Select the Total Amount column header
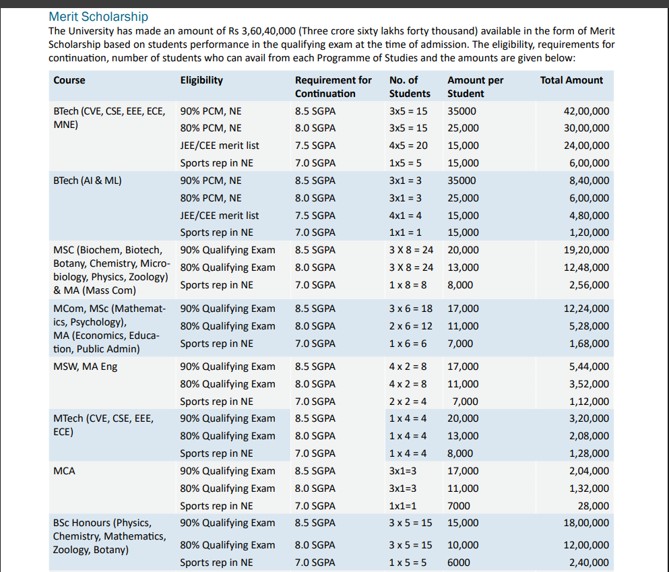This screenshot has width=669, height=572. pyautogui.click(x=571, y=80)
